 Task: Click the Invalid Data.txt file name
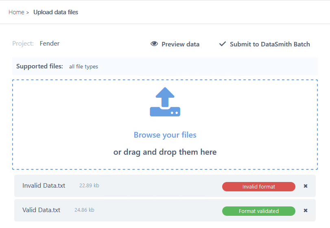[x=44, y=186]
